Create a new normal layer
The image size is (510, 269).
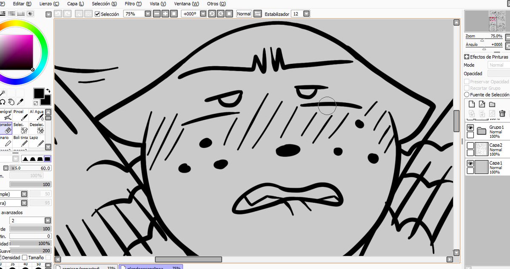[x=472, y=104]
